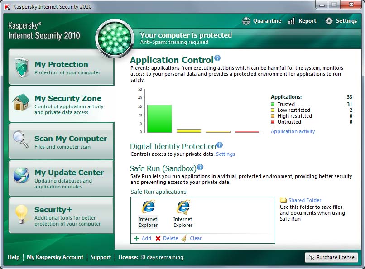
Task: Click the yellow Low restricted legend swatch
Action: click(273, 110)
